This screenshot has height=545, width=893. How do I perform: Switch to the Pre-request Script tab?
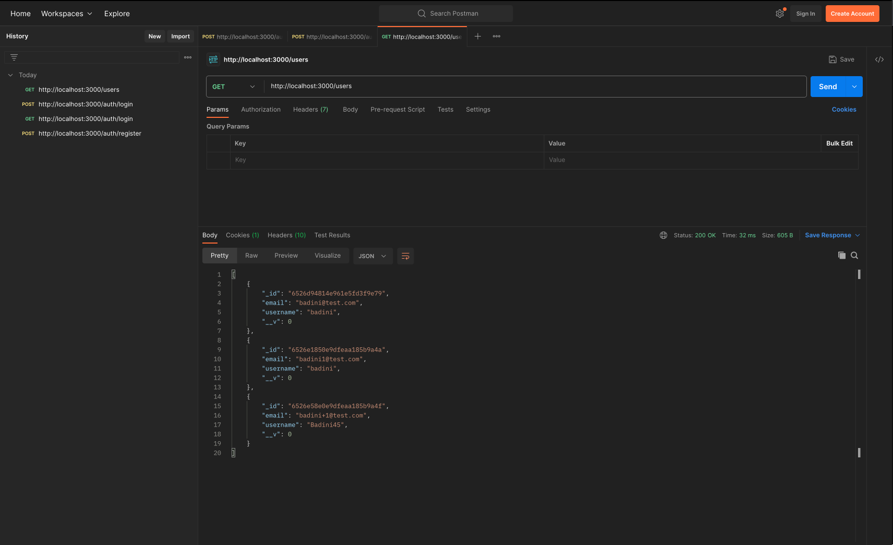pyautogui.click(x=397, y=110)
